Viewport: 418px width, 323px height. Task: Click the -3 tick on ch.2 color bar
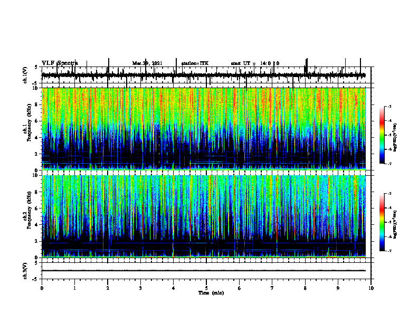coord(389,194)
